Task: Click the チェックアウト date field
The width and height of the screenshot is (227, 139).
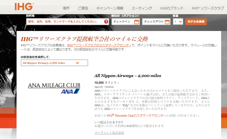Action: 156,21
